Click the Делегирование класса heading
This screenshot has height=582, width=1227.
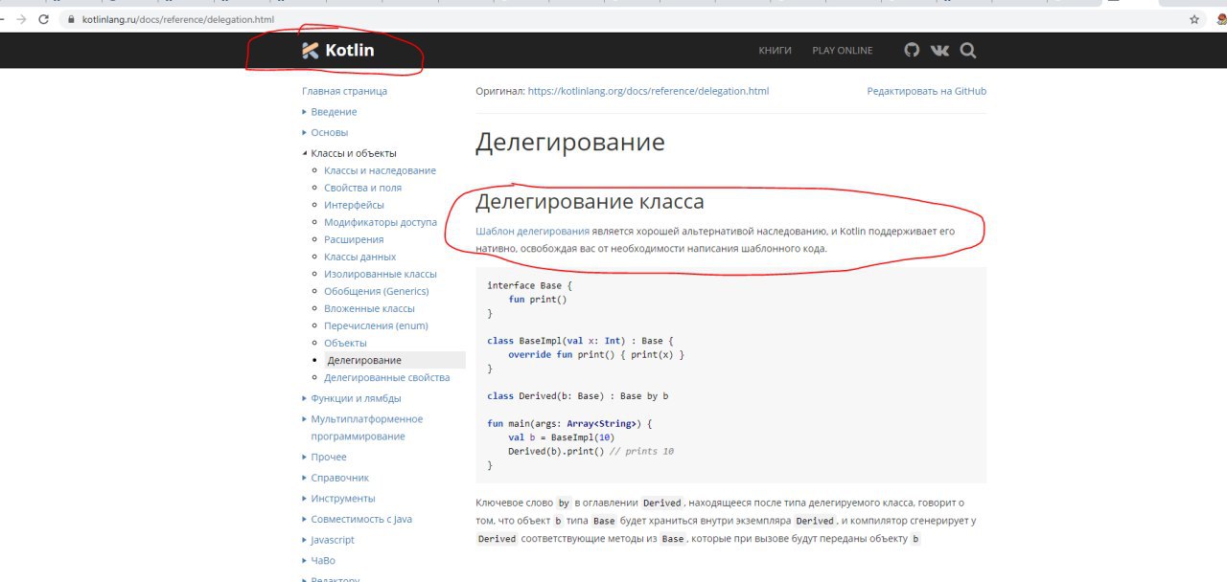click(x=590, y=201)
